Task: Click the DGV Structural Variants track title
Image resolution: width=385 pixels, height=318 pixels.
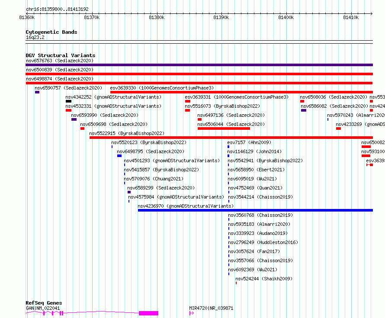Action: coord(61,55)
